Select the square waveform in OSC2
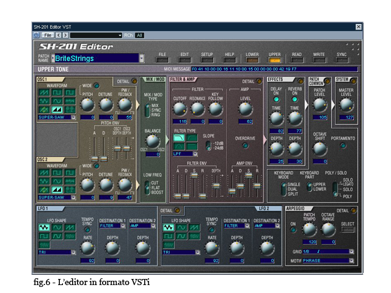This screenshot has width=391, height=293. coord(57,173)
